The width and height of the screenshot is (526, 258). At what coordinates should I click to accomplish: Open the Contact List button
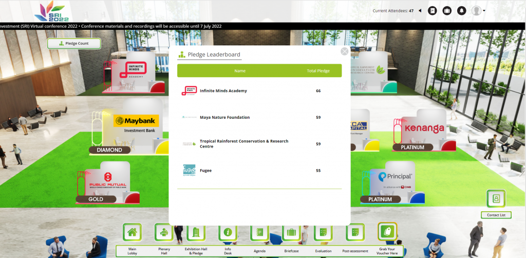(496, 215)
